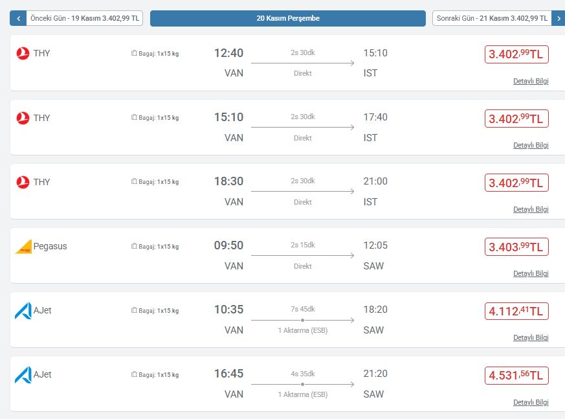Click the Turkish Airlines logo on the 12:40 flight
Viewport: 565px width, 419px height.
tap(23, 54)
